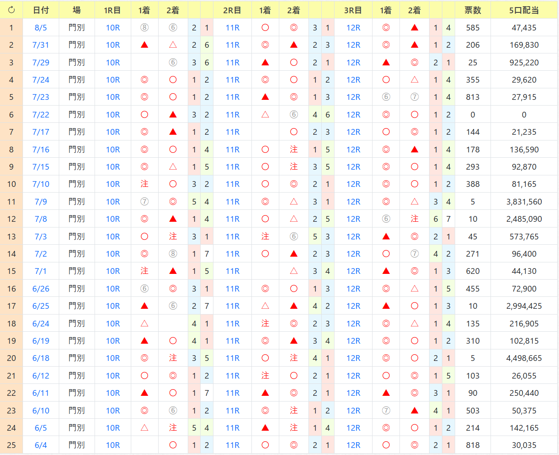The width and height of the screenshot is (559, 455).
Task: Click 1R 1着 hollow triangle in 6/24 row
Action: (145, 324)
